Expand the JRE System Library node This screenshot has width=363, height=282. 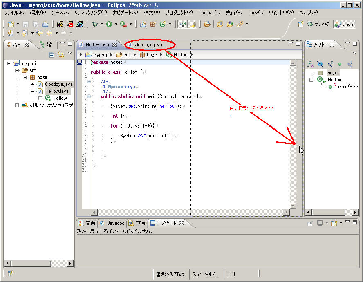(17, 105)
